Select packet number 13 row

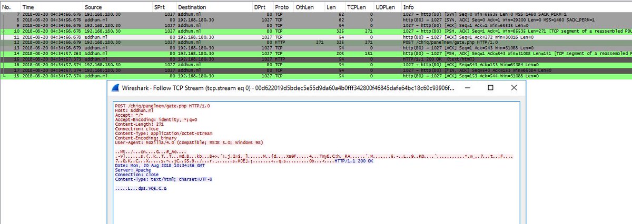(316, 48)
